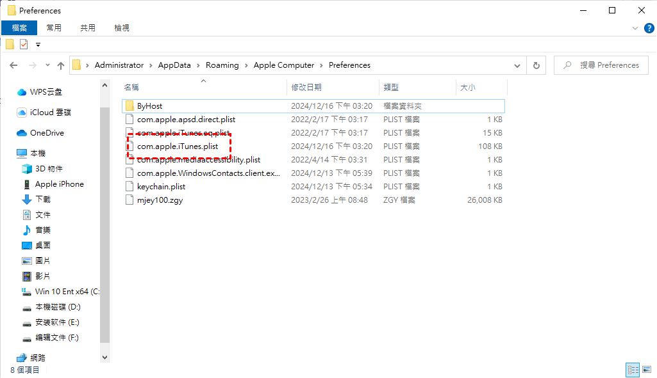Click the Refresh button in address bar
This screenshot has height=378, width=657.
pyautogui.click(x=536, y=65)
